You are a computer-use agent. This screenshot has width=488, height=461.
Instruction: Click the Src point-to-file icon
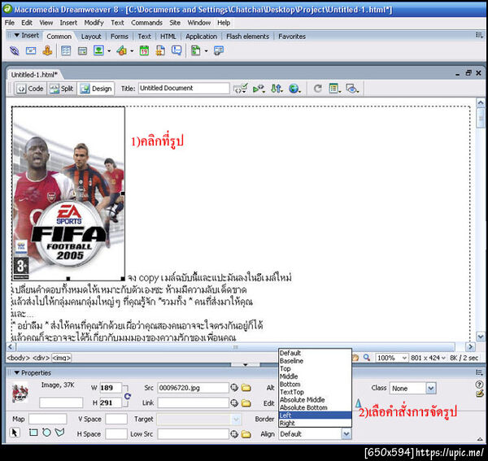coord(234,388)
